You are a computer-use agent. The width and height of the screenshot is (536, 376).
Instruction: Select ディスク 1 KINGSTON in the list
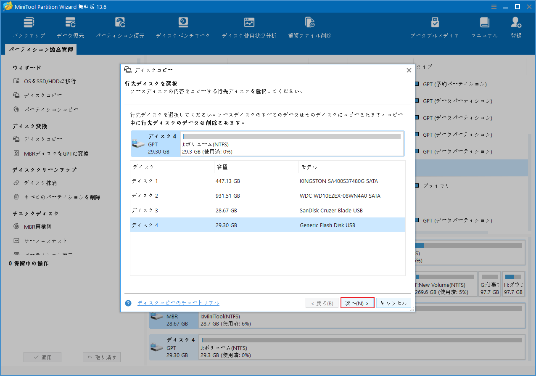coord(210,181)
